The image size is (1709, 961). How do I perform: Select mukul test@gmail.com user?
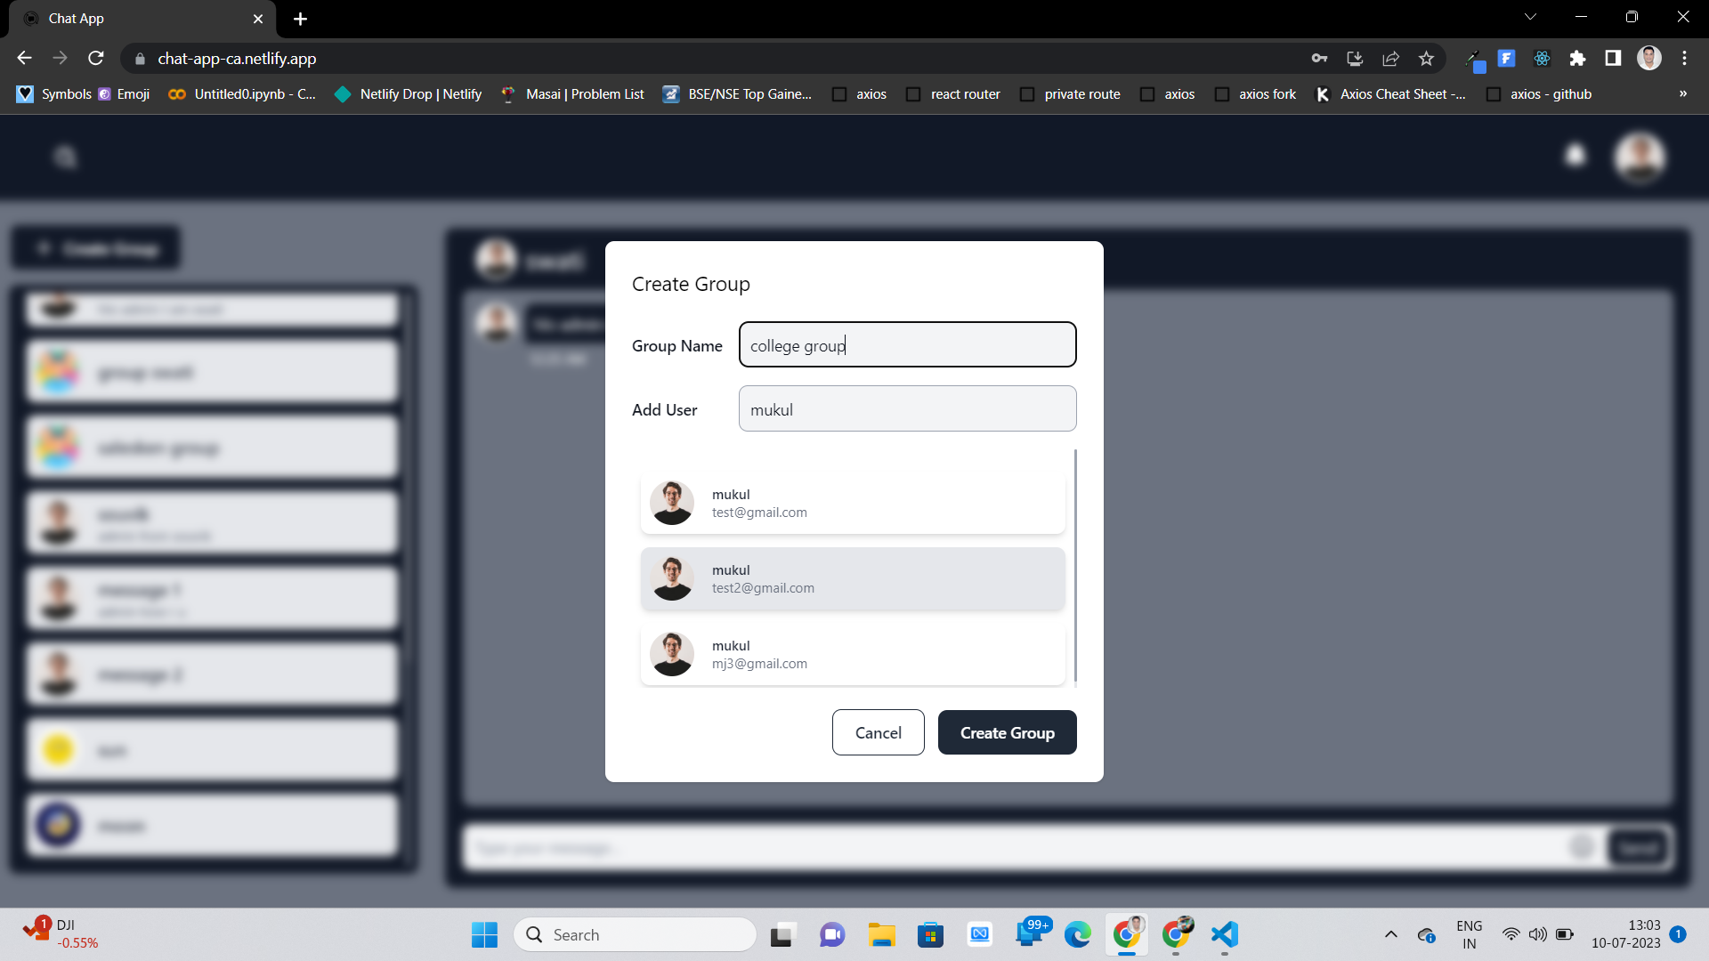pos(852,502)
